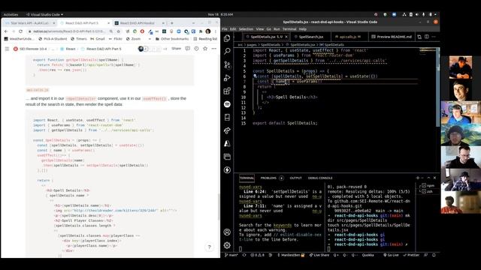Screen dimensions: 481x270
Task: Click the main branch in status bar
Action: 231,255
